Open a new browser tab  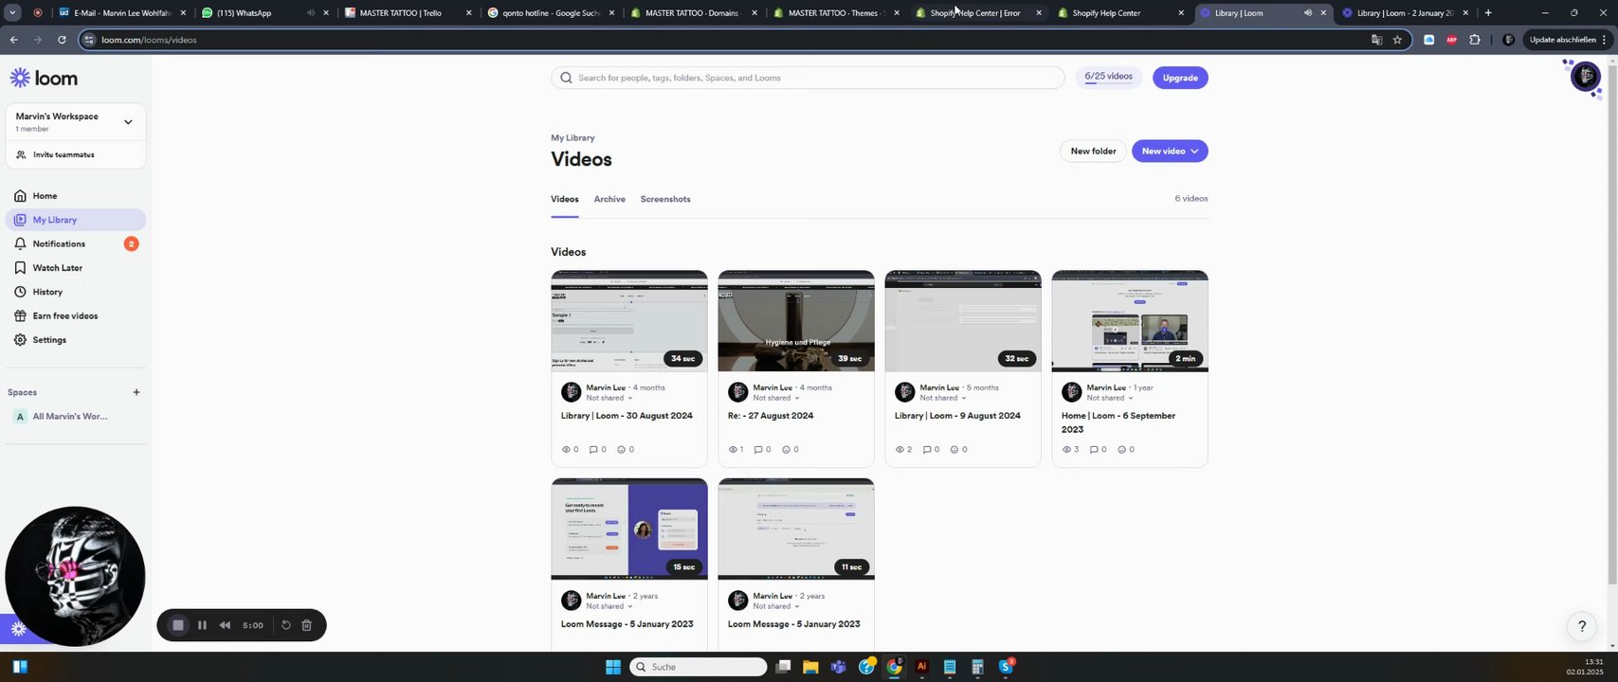1488,13
